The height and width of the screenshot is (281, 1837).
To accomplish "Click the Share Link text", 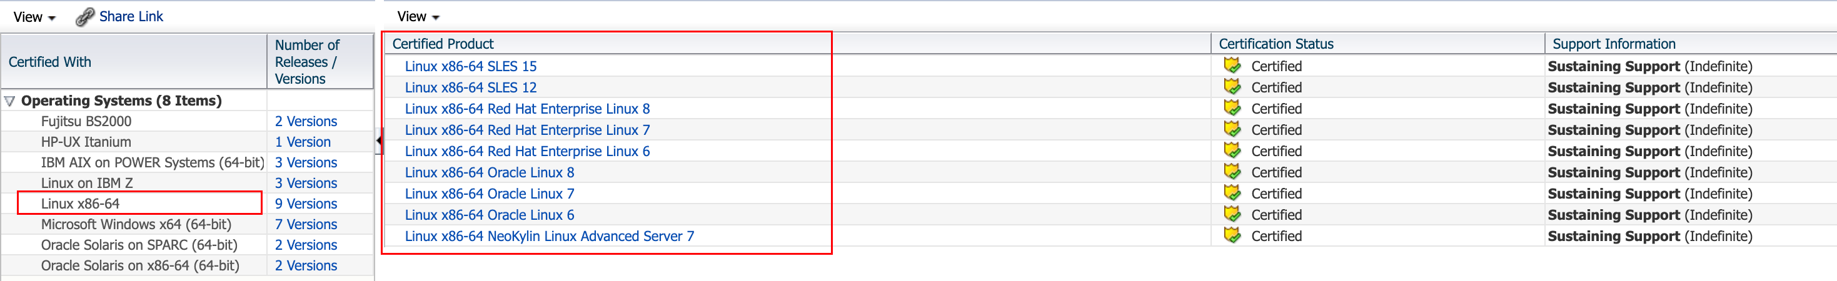I will [x=131, y=16].
